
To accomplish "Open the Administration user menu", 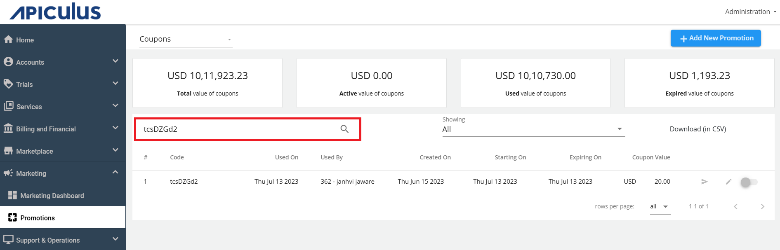I will click(x=750, y=12).
